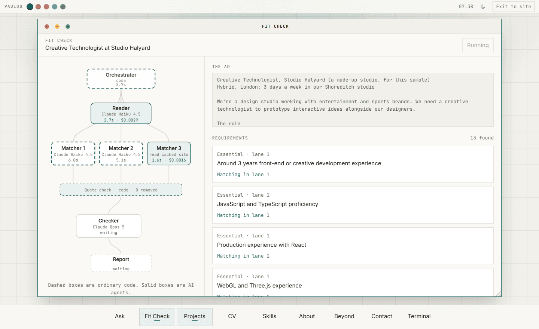Select the Checker Claude Opus node

[x=109, y=226]
